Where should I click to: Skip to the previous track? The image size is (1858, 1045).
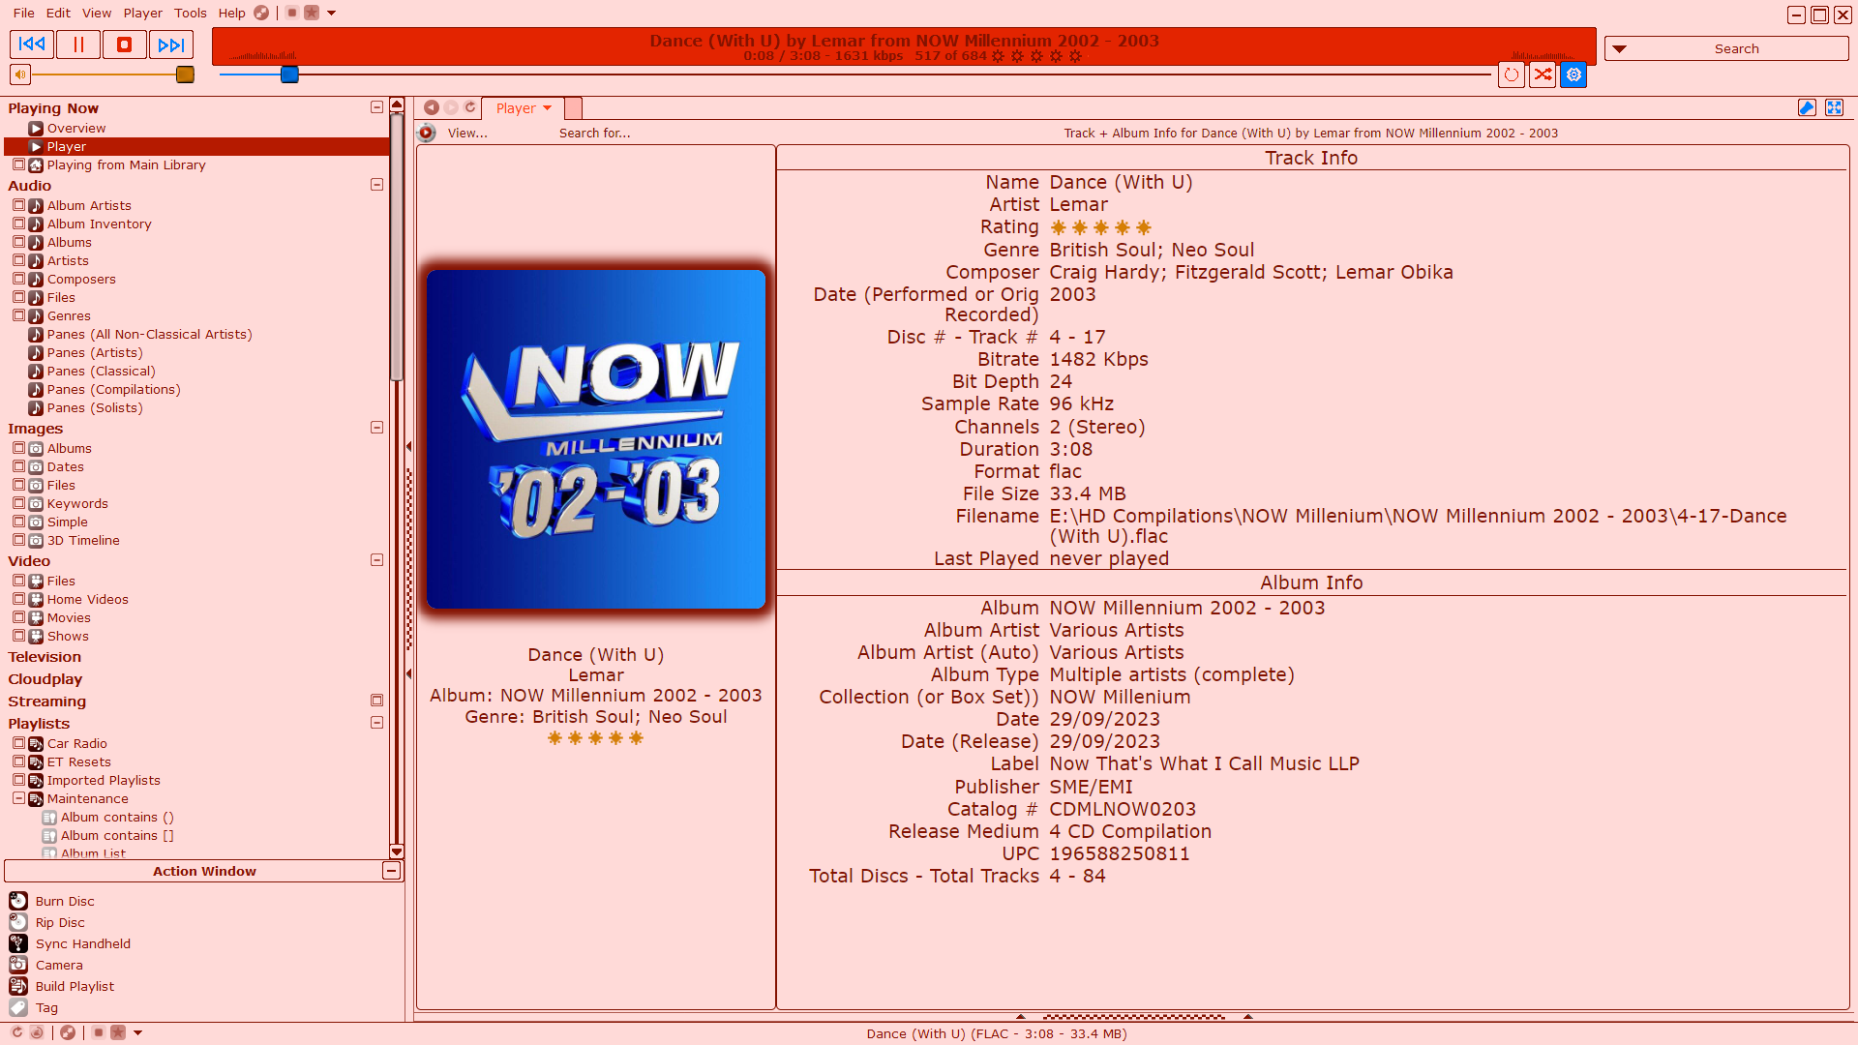click(32, 45)
